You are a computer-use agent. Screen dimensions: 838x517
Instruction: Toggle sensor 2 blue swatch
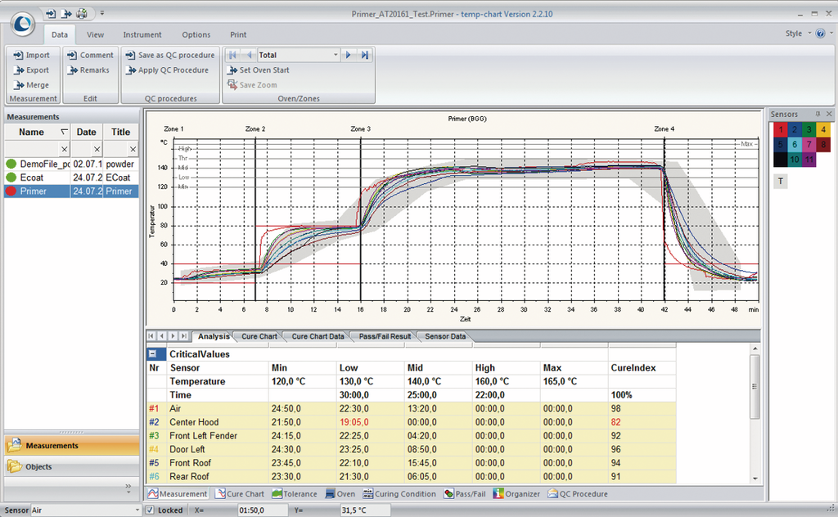tap(795, 129)
